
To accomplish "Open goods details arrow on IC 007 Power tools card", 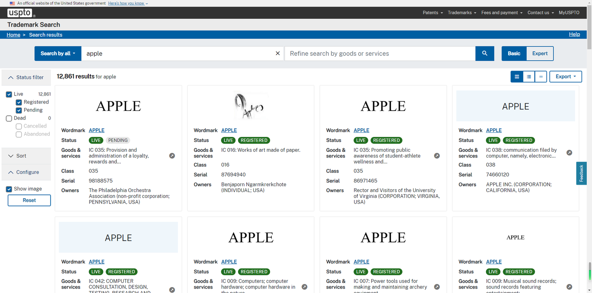I will pos(437,287).
